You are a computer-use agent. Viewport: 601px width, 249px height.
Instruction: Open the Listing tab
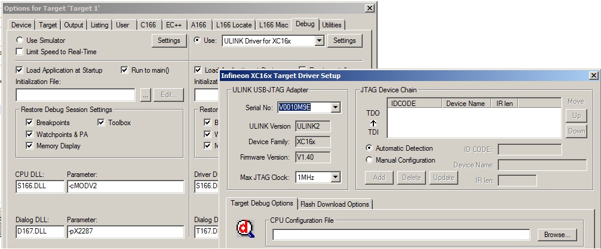point(99,25)
